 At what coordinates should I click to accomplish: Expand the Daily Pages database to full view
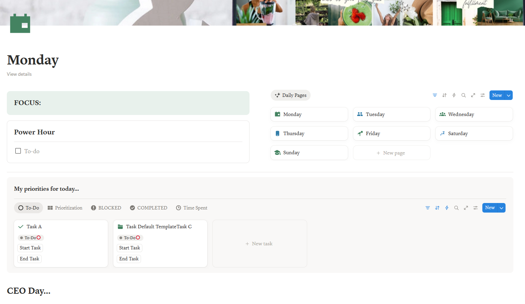tap(473, 95)
